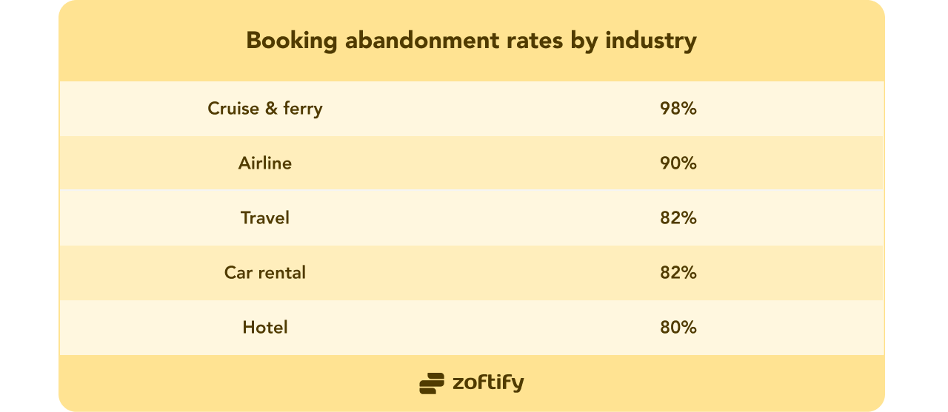This screenshot has height=412, width=948.
Task: Click the 90% rate for Airline
Action: click(678, 163)
